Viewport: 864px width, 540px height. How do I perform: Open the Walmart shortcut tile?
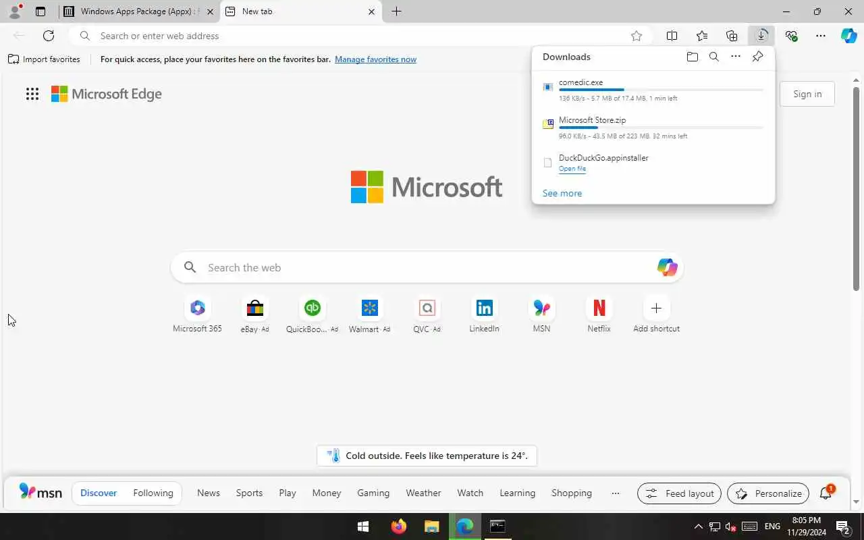[x=369, y=315]
